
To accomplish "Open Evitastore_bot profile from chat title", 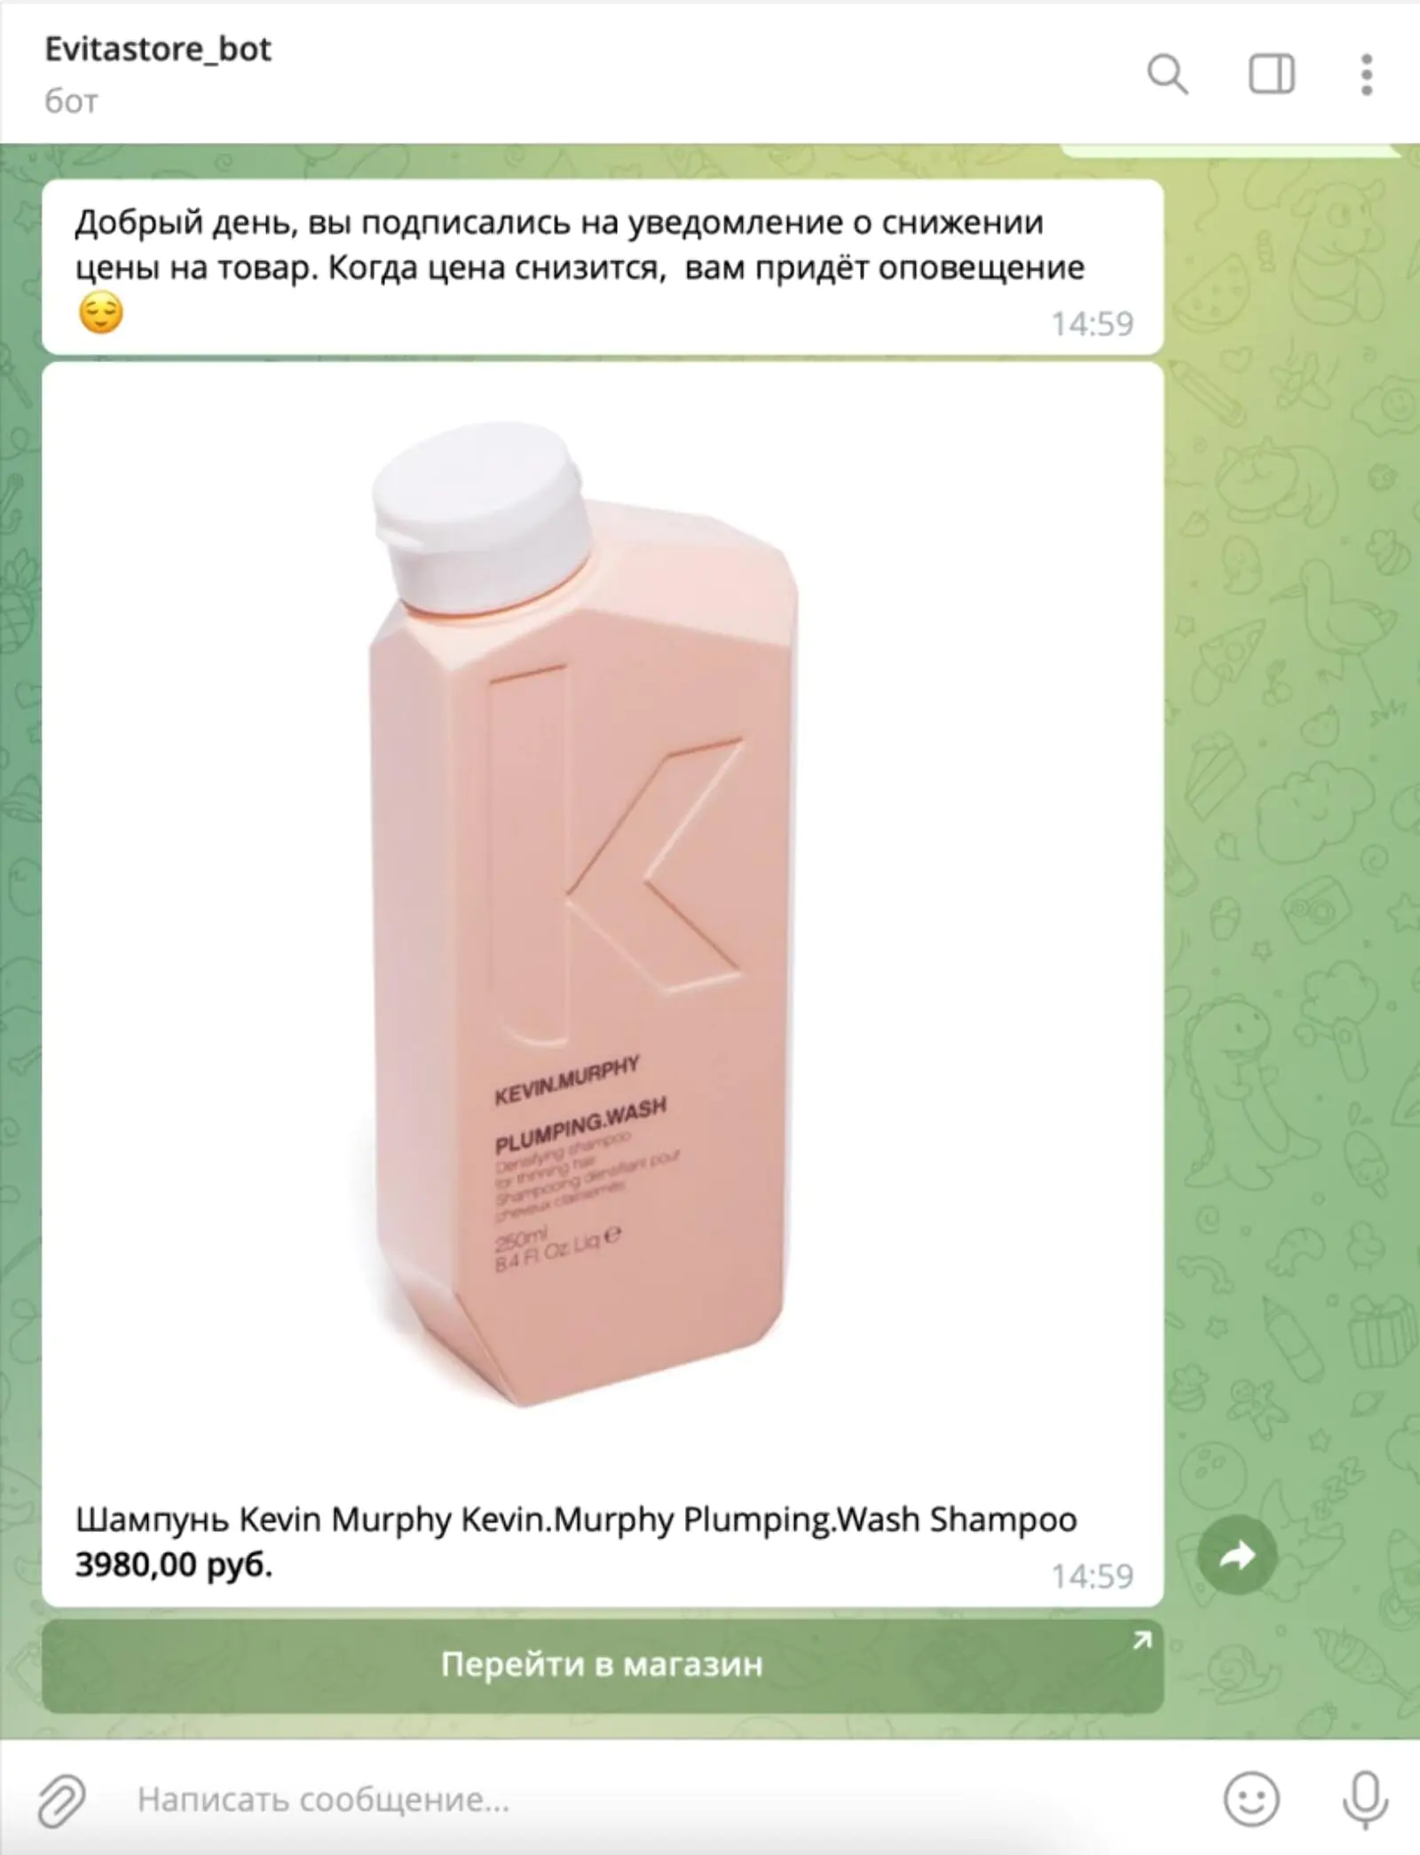I will 158,49.
